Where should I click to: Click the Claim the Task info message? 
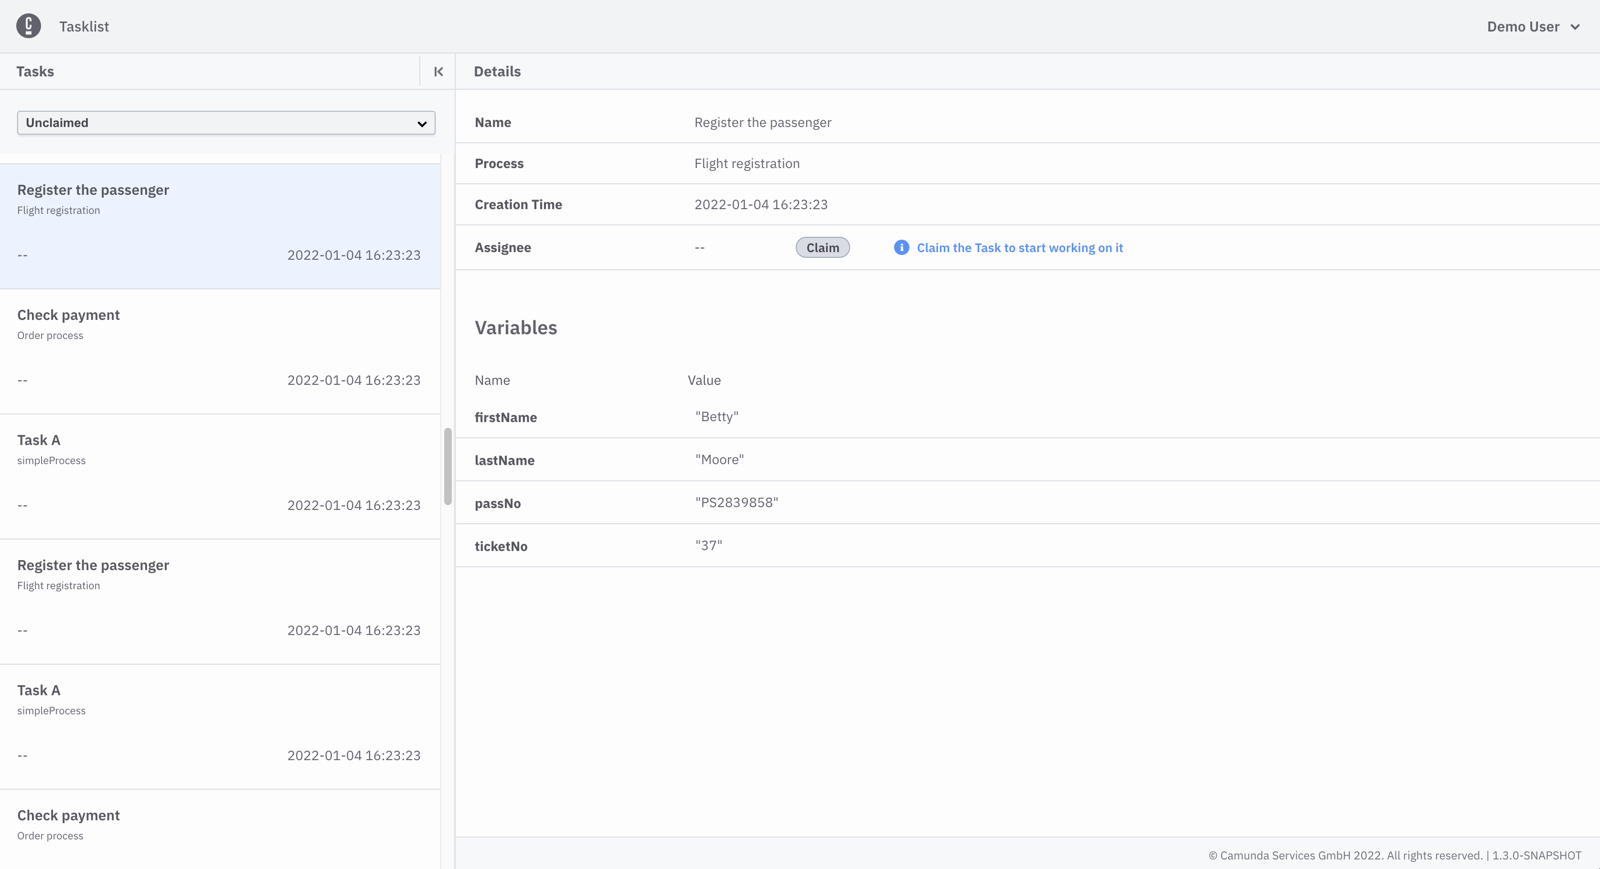pyautogui.click(x=1019, y=248)
